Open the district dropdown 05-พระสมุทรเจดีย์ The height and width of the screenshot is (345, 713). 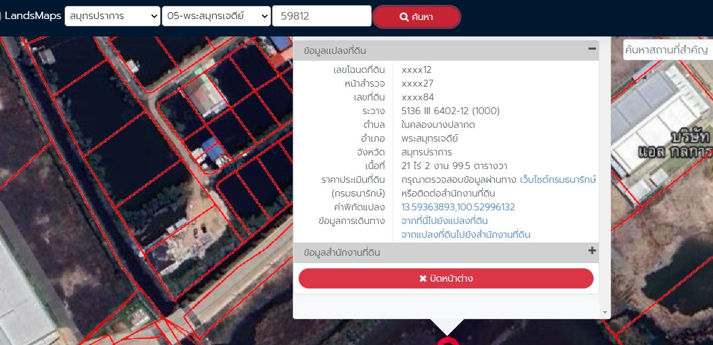(216, 16)
